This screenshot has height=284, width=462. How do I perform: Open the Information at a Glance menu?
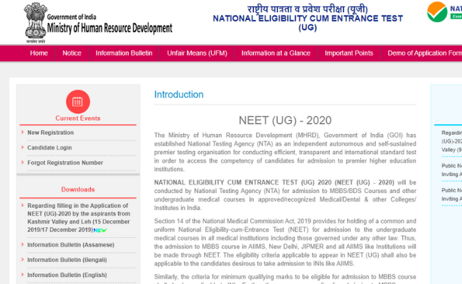[x=275, y=53]
